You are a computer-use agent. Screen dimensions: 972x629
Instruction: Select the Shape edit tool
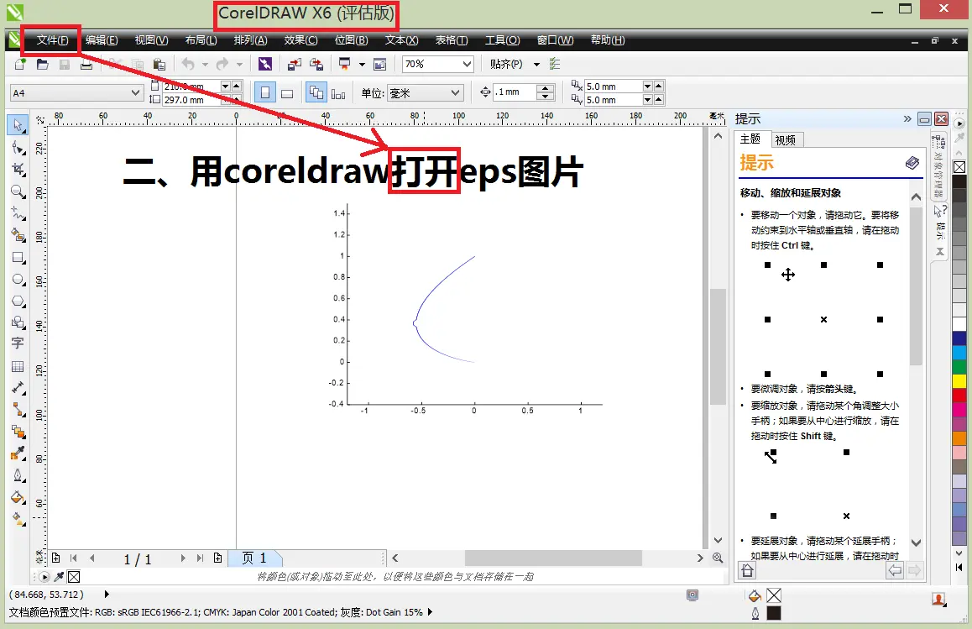(x=18, y=147)
